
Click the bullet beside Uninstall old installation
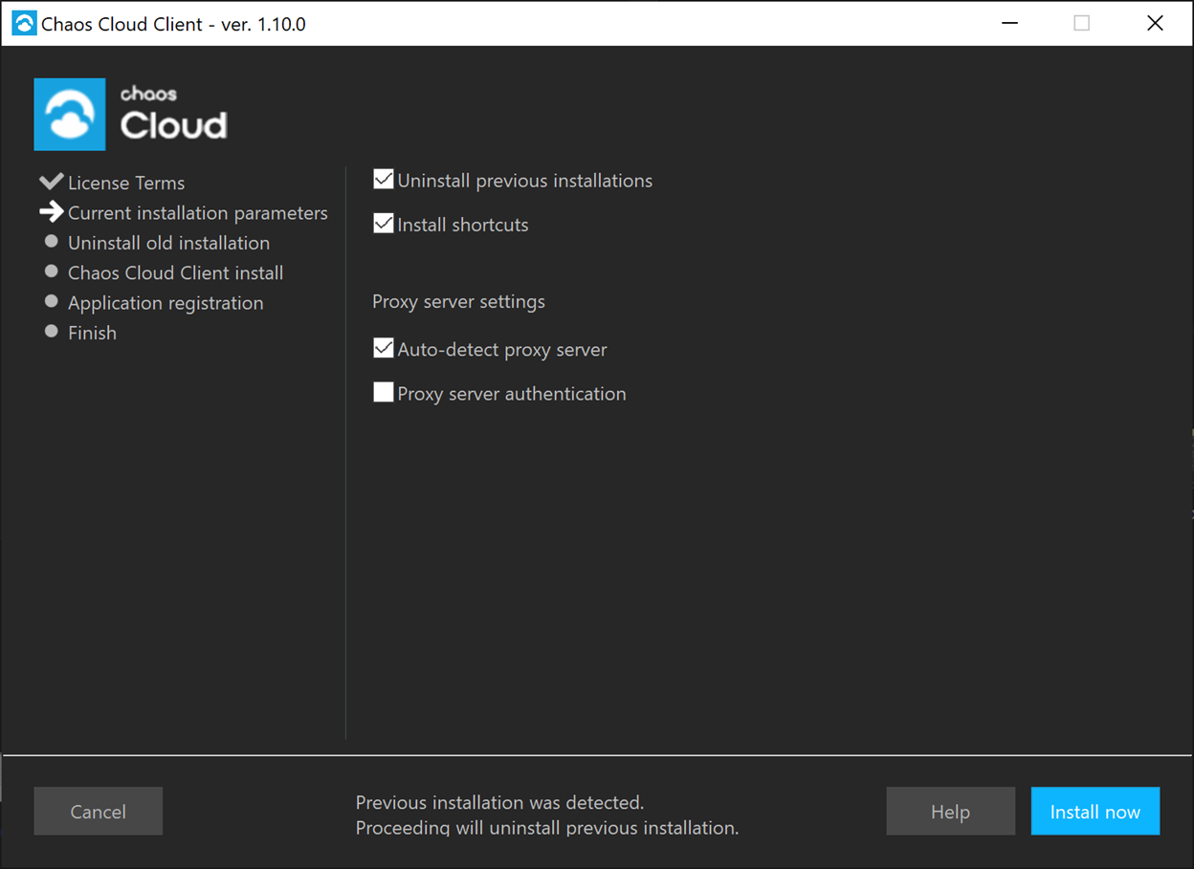coord(51,241)
